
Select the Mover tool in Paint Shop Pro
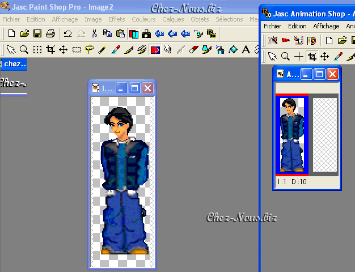click(x=63, y=49)
